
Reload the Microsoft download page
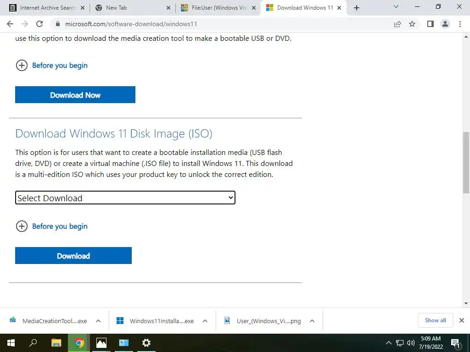pyautogui.click(x=39, y=24)
